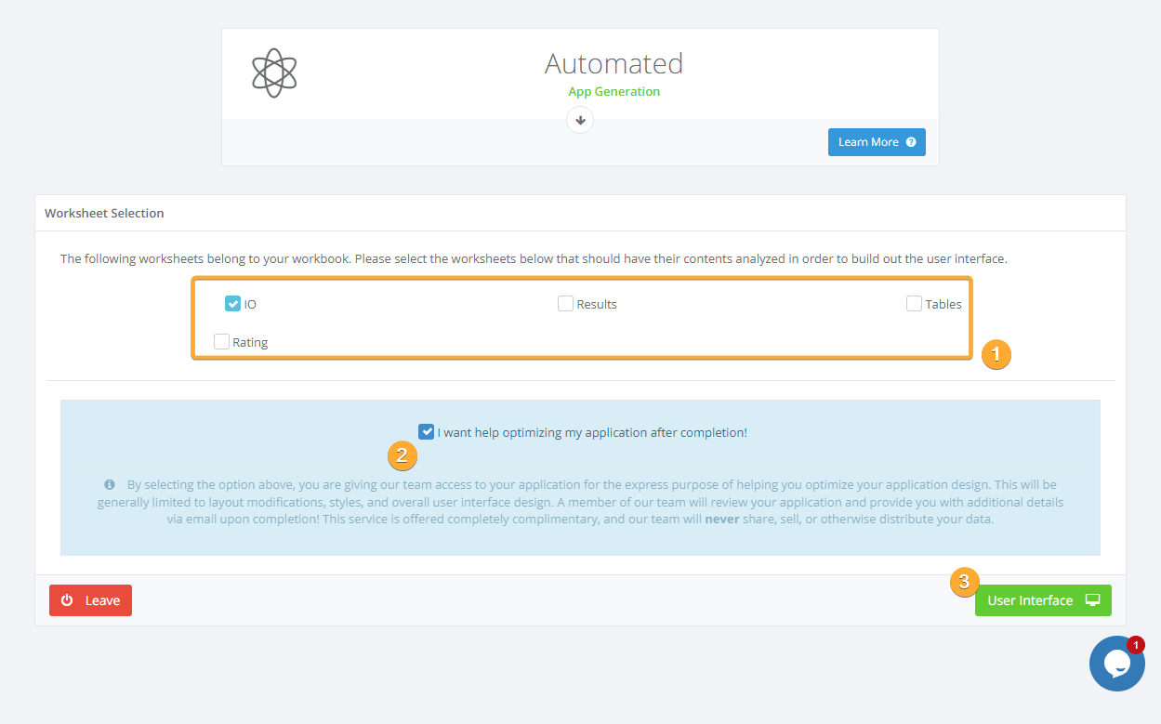This screenshot has width=1161, height=724.
Task: Click the info icon in the blue notice
Action: (x=109, y=484)
